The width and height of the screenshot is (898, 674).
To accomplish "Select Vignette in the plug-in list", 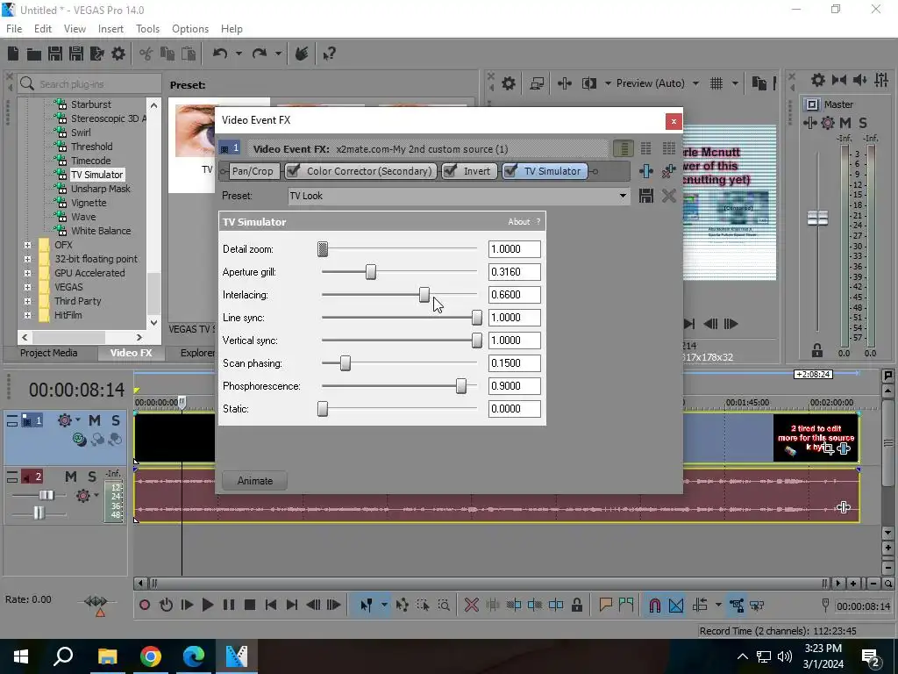I will pyautogui.click(x=89, y=203).
